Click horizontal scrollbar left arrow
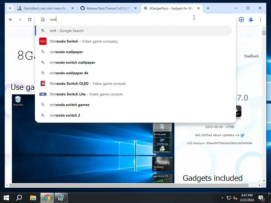 coord(7,185)
